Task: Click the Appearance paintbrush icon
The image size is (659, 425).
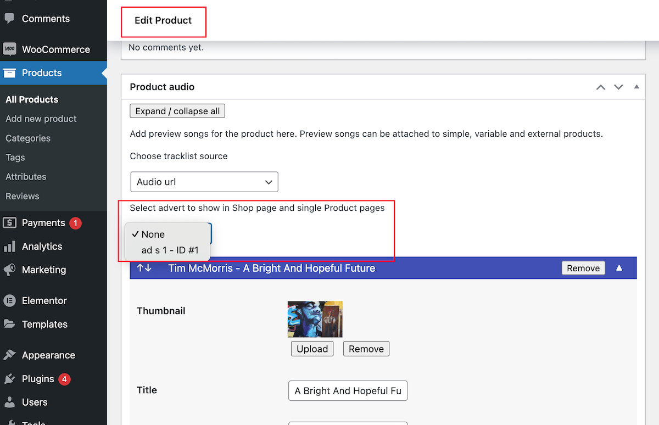Action: (x=9, y=355)
